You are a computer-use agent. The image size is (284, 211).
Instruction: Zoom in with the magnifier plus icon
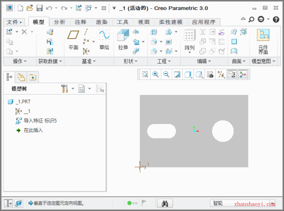(156, 74)
